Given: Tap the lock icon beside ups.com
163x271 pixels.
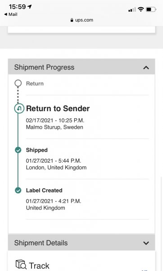Looking at the screenshot, I should tap(72, 20).
